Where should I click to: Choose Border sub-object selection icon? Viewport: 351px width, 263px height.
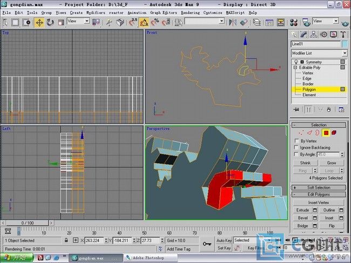click(x=317, y=133)
